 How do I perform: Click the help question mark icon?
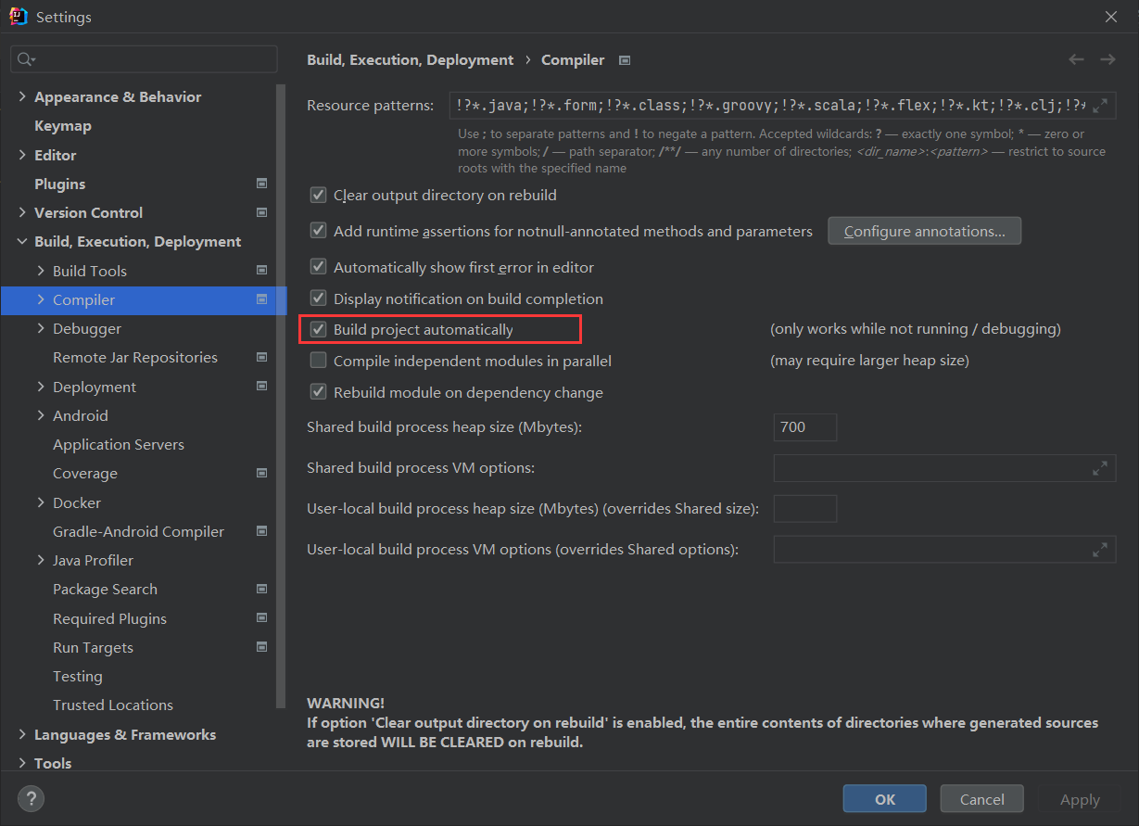click(31, 798)
